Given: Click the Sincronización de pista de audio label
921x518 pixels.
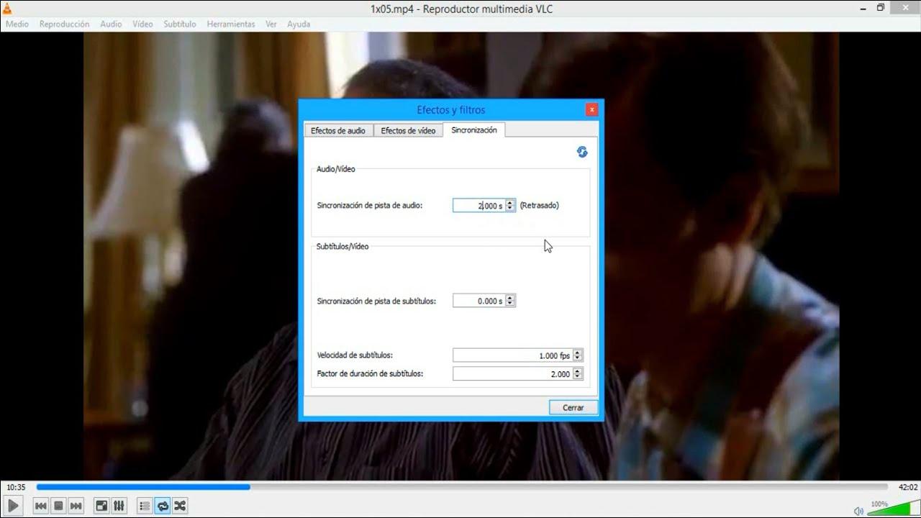Looking at the screenshot, I should tap(370, 206).
